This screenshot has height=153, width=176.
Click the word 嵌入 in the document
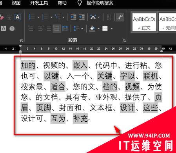coord(80,65)
